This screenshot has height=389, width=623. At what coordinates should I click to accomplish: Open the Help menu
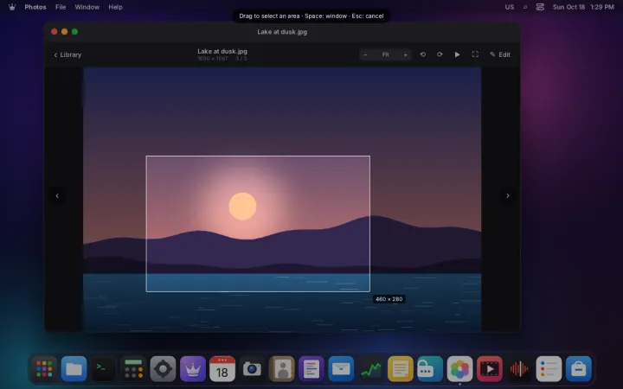point(115,7)
